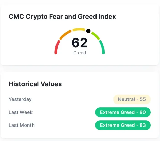
Task: Click the number 83 in Last Month's badge
Action: click(x=143, y=125)
